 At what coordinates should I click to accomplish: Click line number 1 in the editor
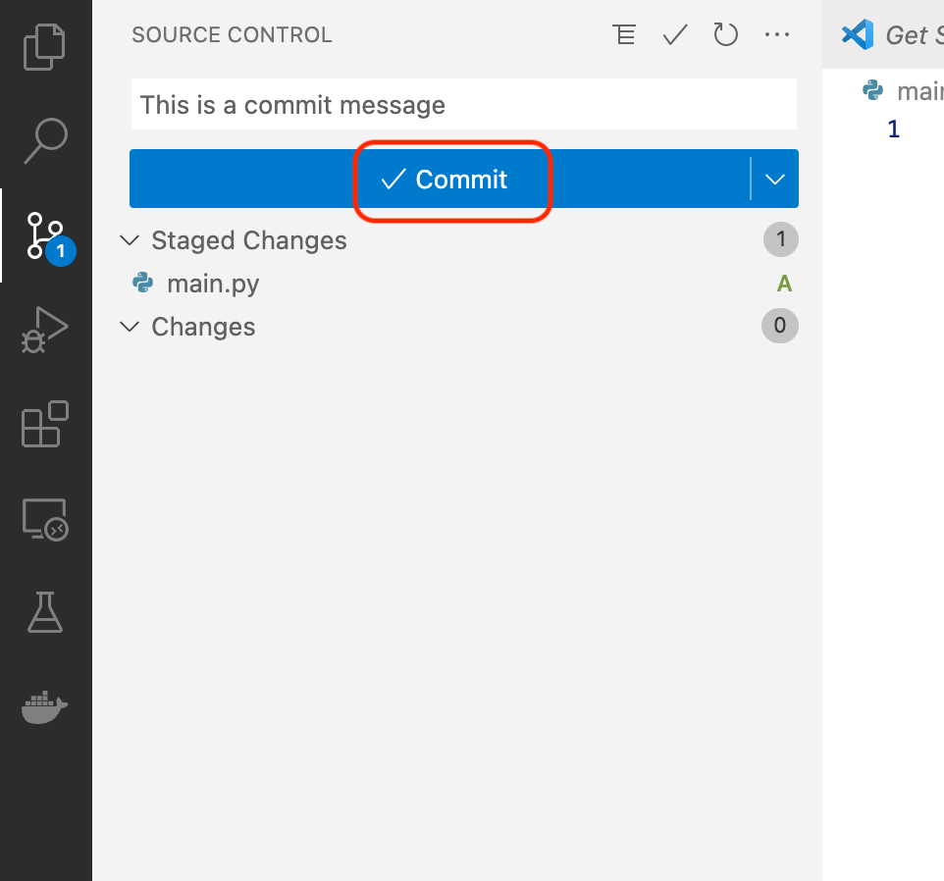tap(893, 129)
